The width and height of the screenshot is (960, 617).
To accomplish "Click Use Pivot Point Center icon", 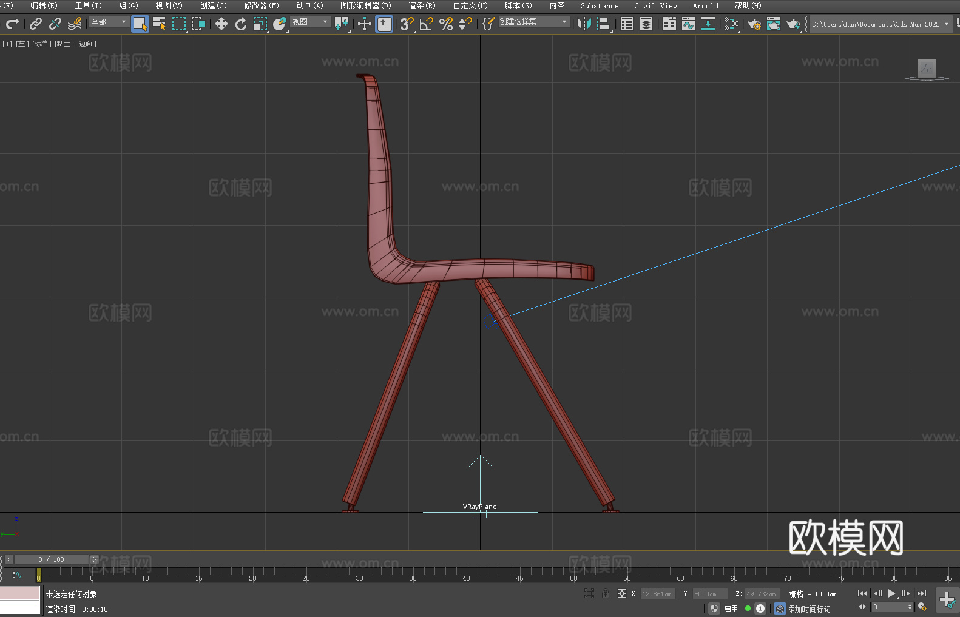I will click(x=342, y=24).
